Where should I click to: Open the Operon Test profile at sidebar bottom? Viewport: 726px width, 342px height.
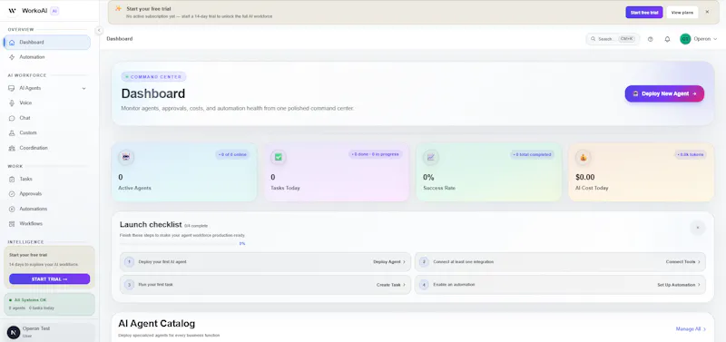click(x=50, y=332)
